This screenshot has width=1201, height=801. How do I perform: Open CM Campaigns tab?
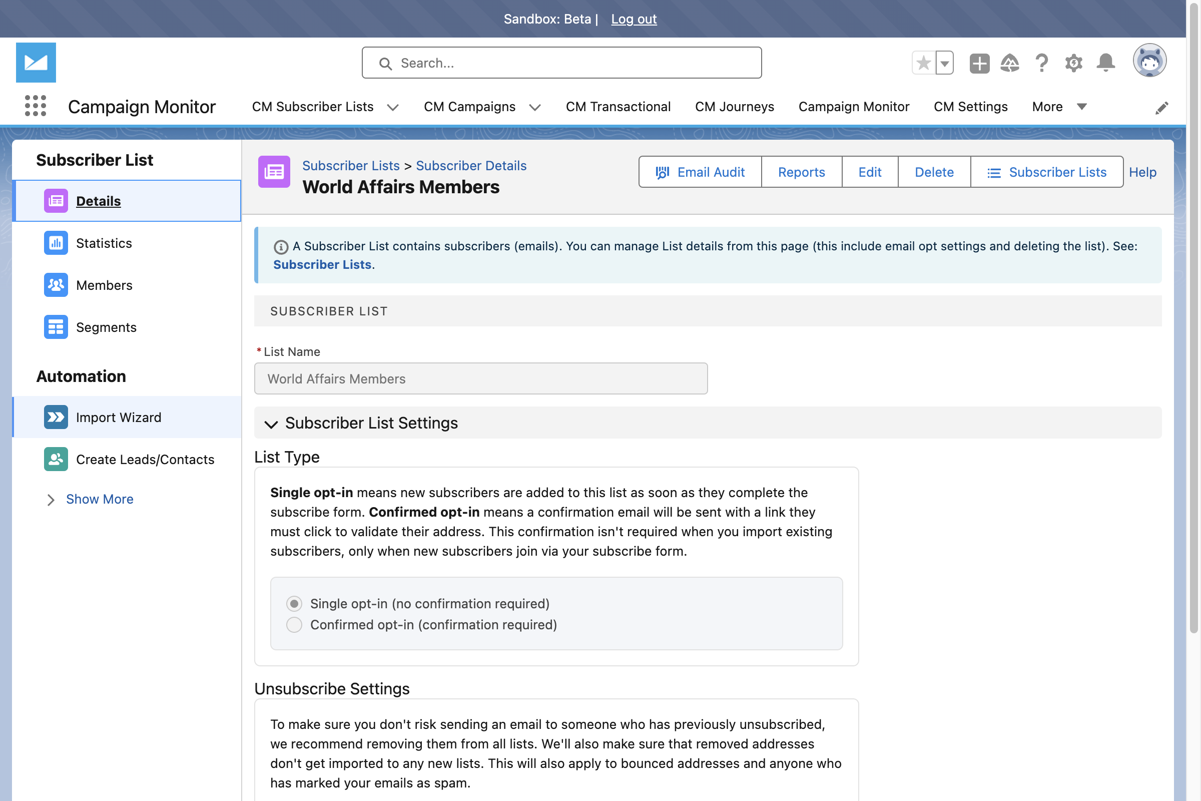tap(469, 106)
